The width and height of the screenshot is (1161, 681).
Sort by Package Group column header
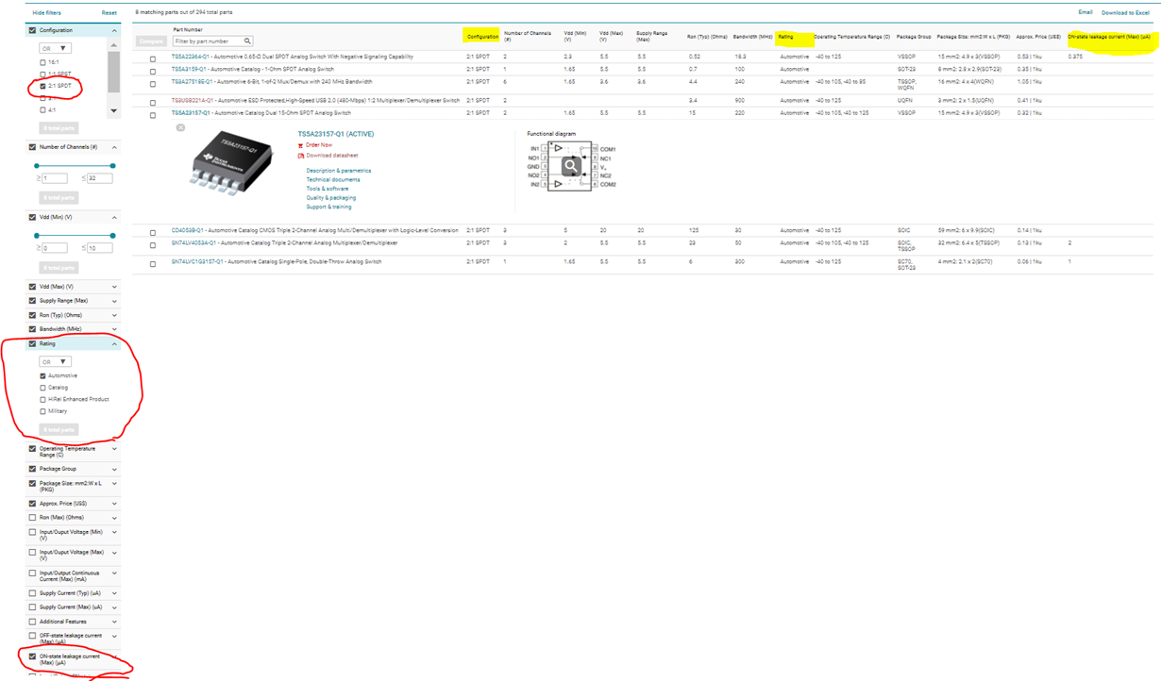coord(913,37)
